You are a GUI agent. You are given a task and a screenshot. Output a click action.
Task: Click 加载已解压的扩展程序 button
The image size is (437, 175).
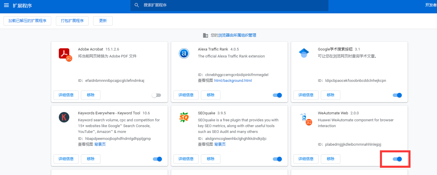coord(27,21)
